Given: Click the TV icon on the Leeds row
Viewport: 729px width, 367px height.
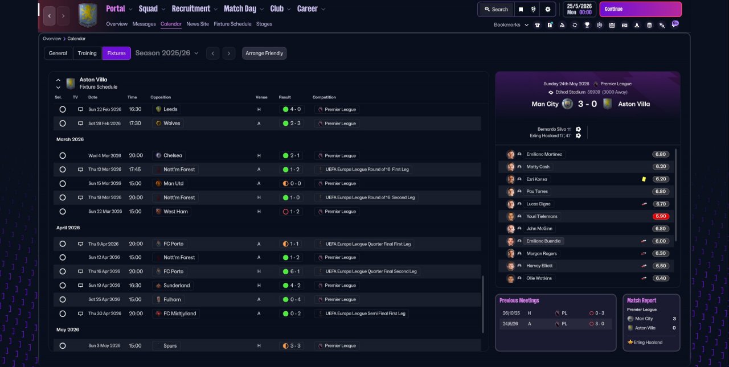Looking at the screenshot, I should 80,109.
